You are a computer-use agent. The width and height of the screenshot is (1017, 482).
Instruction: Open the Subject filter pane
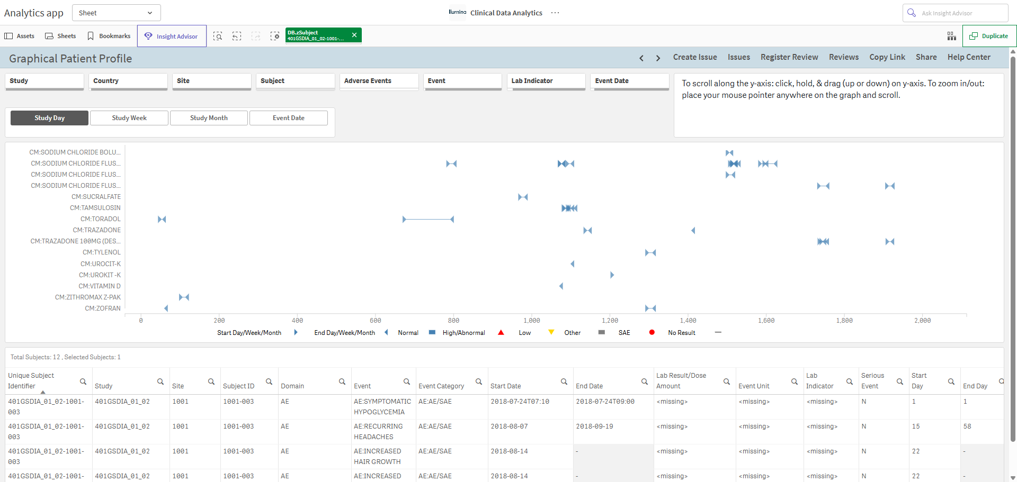tap(296, 81)
